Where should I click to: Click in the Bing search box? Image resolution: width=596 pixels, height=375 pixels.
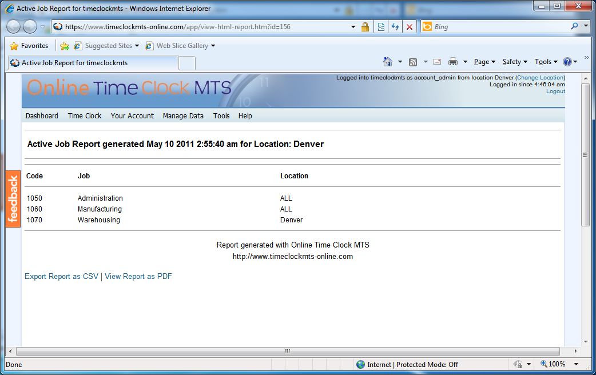point(500,27)
